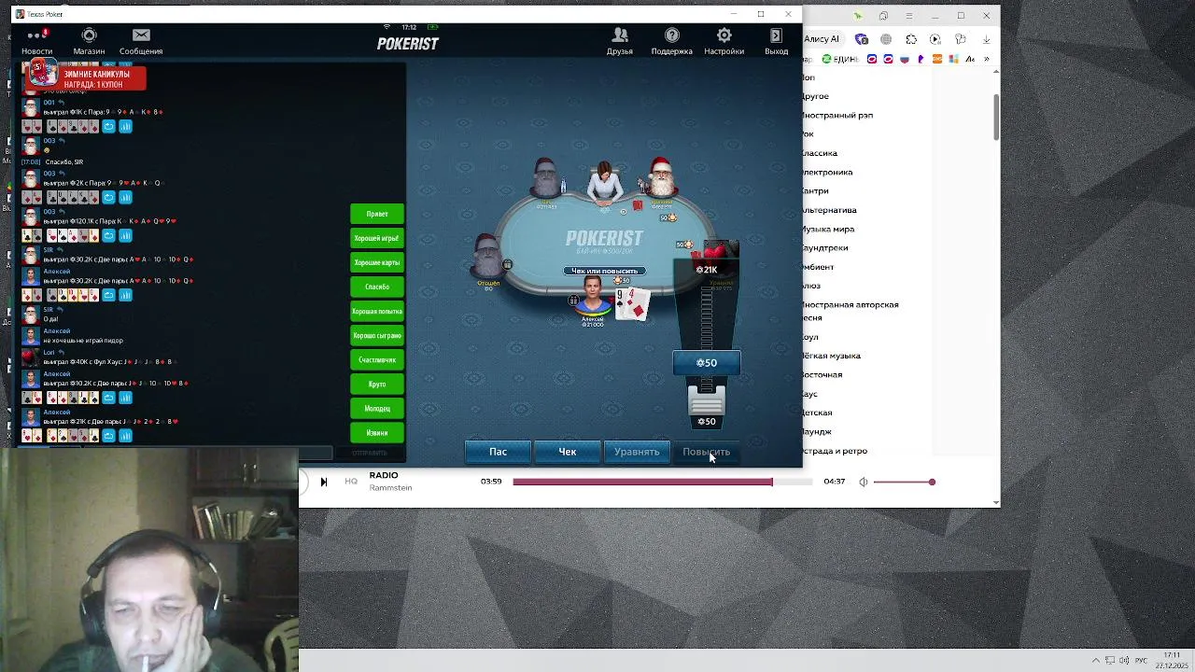The image size is (1195, 672).
Task: Send quick chat phrase Молодец
Action: coord(377,408)
